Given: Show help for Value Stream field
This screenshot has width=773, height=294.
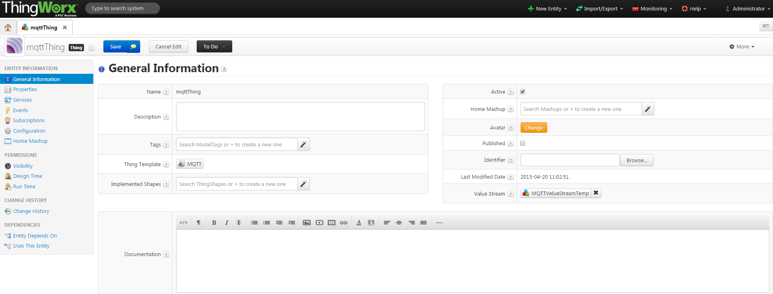Looking at the screenshot, I should click(510, 194).
